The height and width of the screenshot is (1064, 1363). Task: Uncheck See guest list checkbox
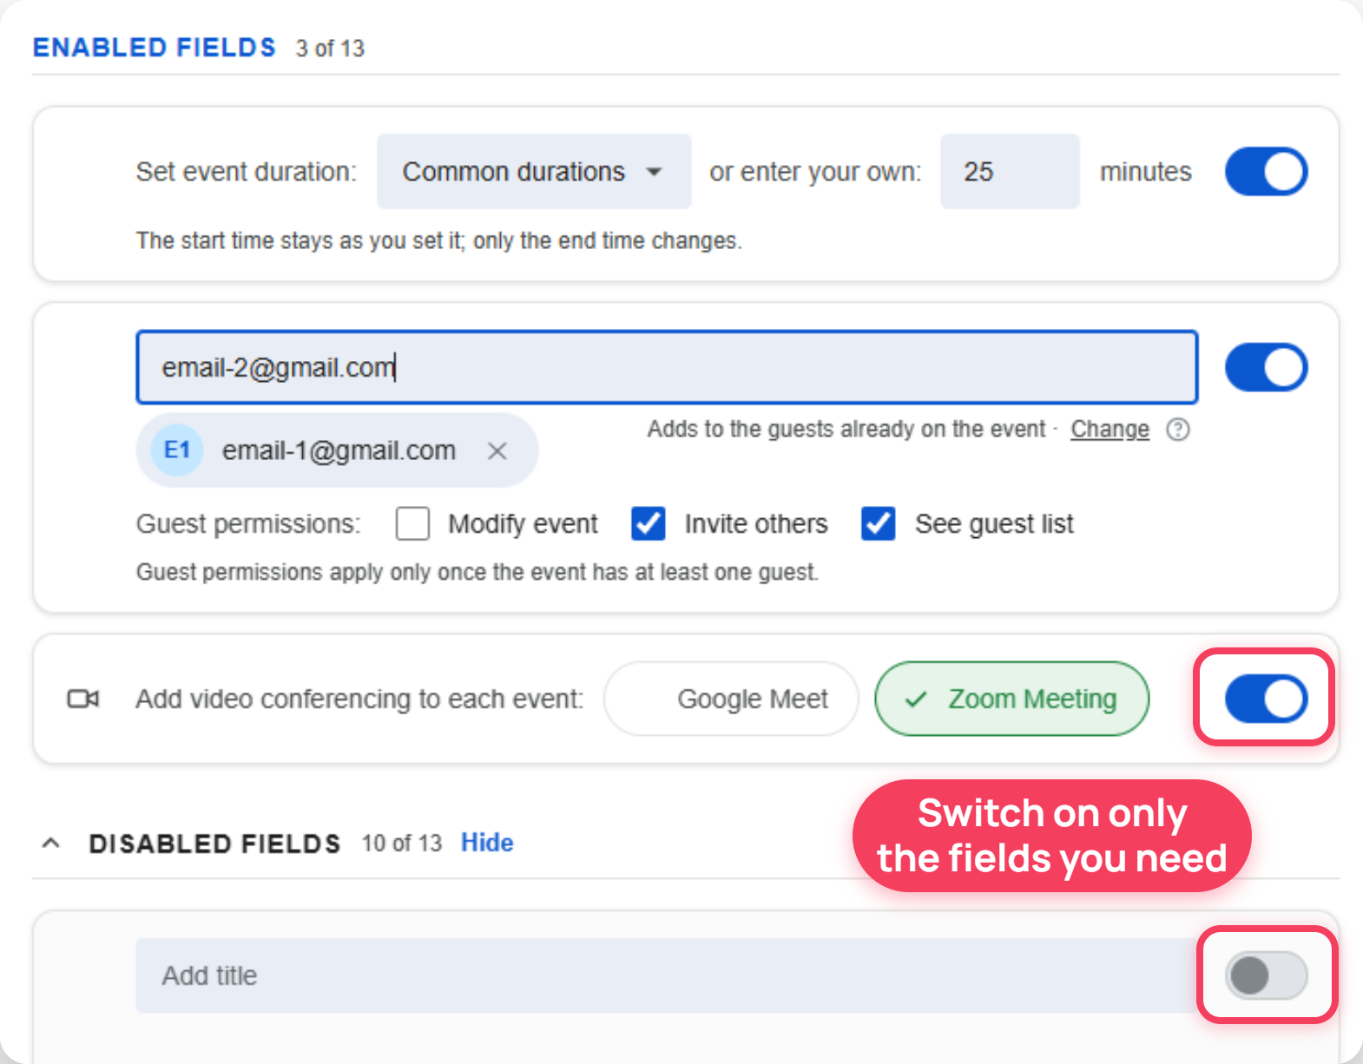(x=879, y=523)
